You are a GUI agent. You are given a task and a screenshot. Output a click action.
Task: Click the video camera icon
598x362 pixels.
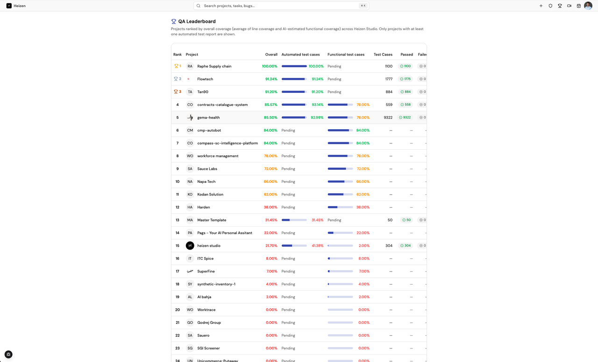click(569, 6)
